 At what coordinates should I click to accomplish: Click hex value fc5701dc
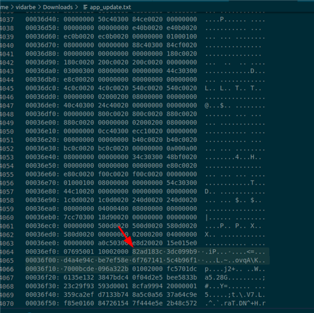coord(182,269)
